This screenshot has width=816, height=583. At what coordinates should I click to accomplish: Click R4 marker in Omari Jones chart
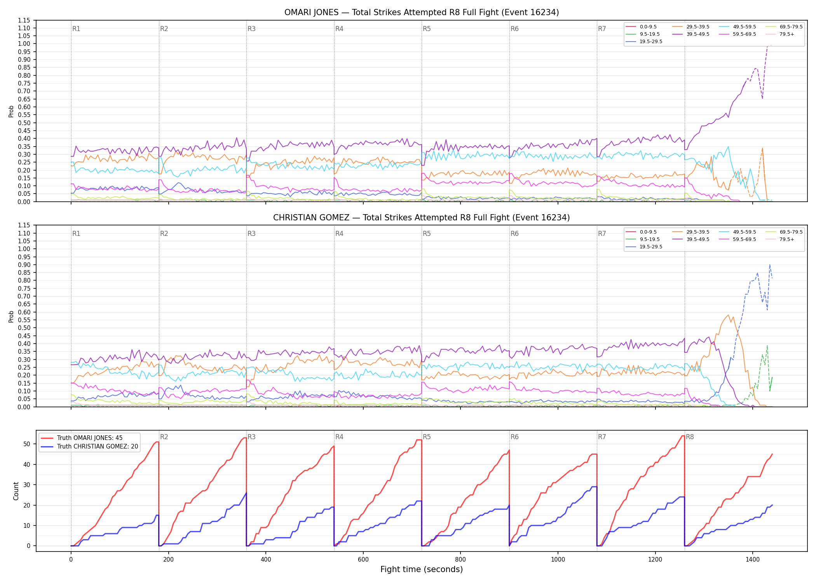(339, 29)
